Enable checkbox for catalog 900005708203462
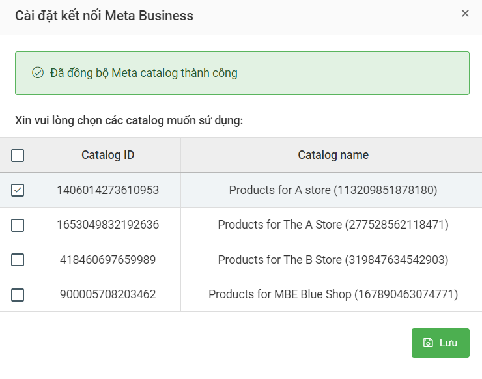Image resolution: width=482 pixels, height=379 pixels. click(18, 294)
